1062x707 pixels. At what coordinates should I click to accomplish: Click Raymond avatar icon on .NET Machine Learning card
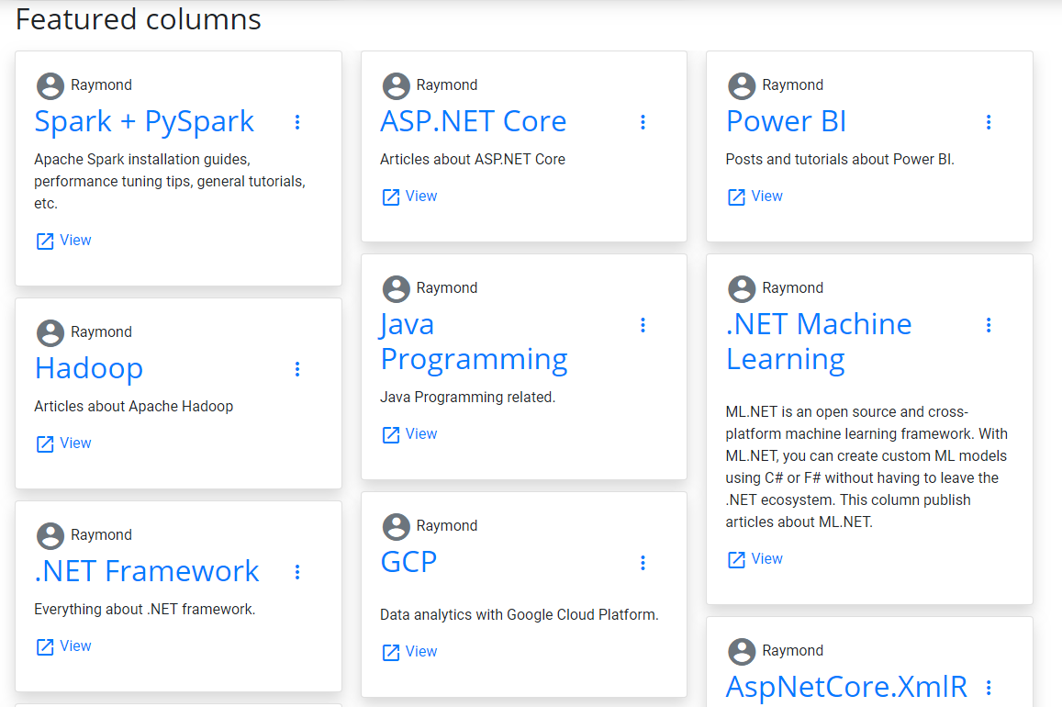[x=742, y=289]
